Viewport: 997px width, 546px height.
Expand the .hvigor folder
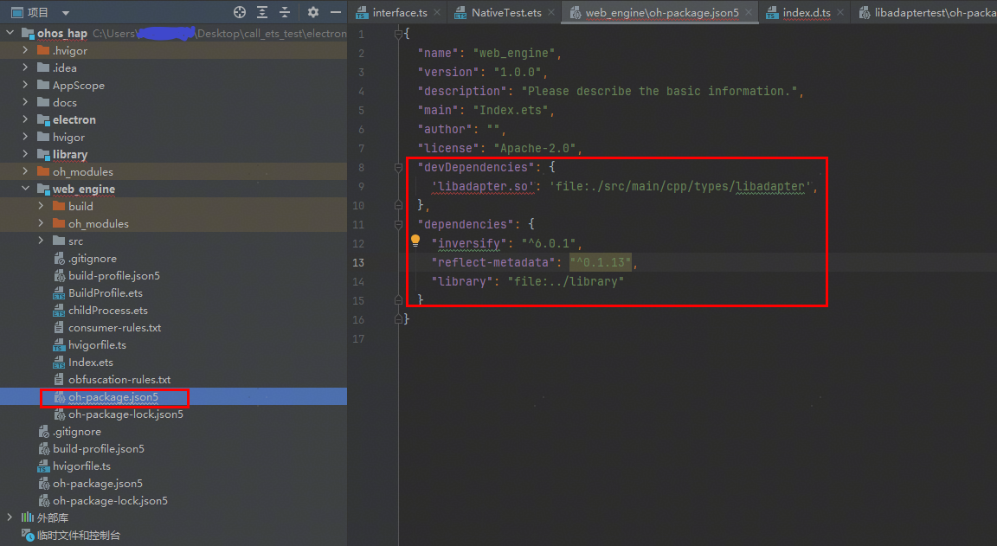[x=25, y=49]
